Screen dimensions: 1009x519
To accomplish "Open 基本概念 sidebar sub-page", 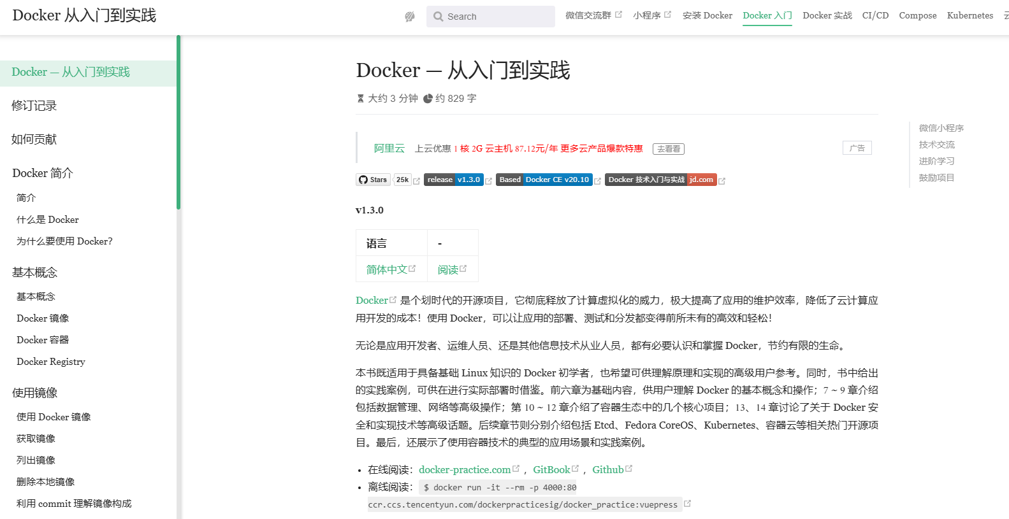I will coord(36,297).
